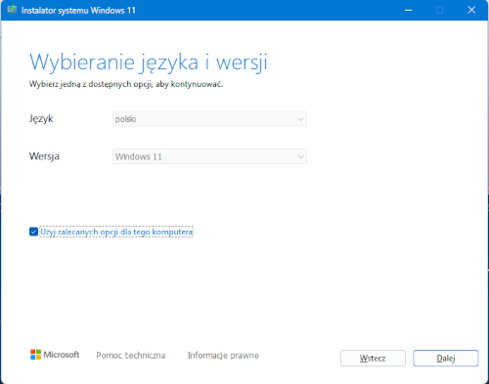The image size is (489, 384).
Task: Open the Wersja dropdown showing Windows 11
Action: (209, 156)
